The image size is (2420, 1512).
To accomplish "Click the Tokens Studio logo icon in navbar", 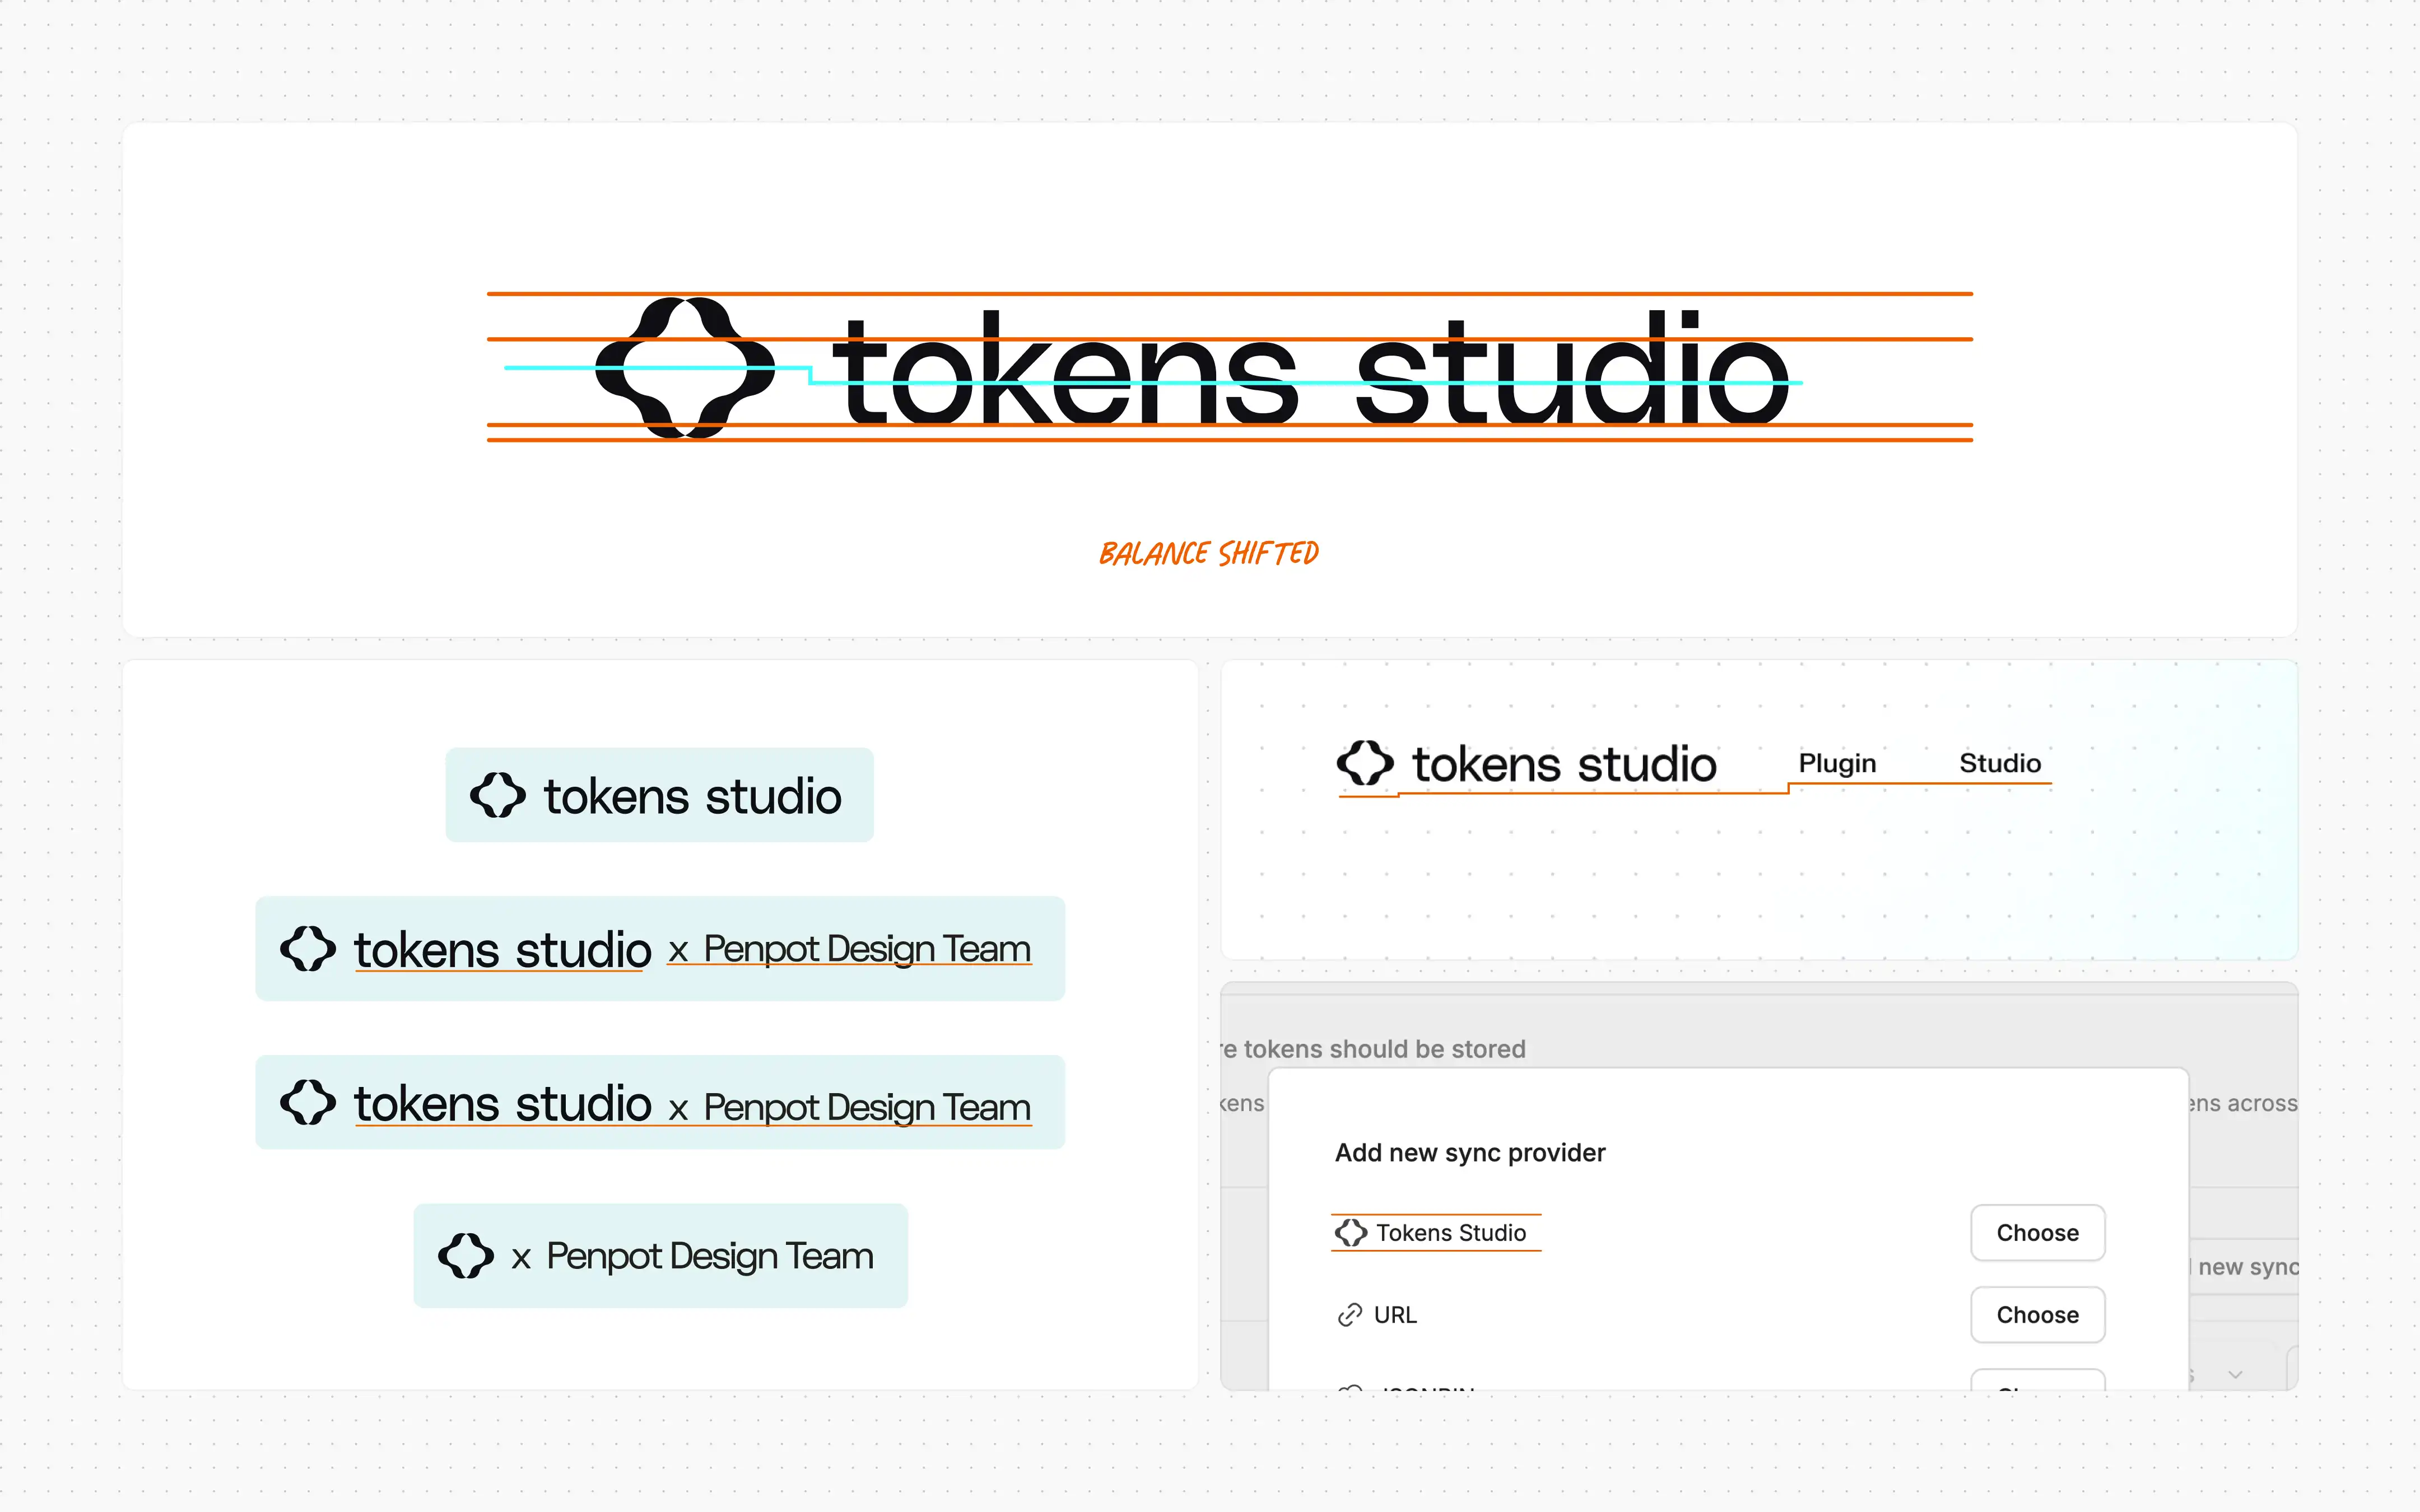I will pos(1365,763).
